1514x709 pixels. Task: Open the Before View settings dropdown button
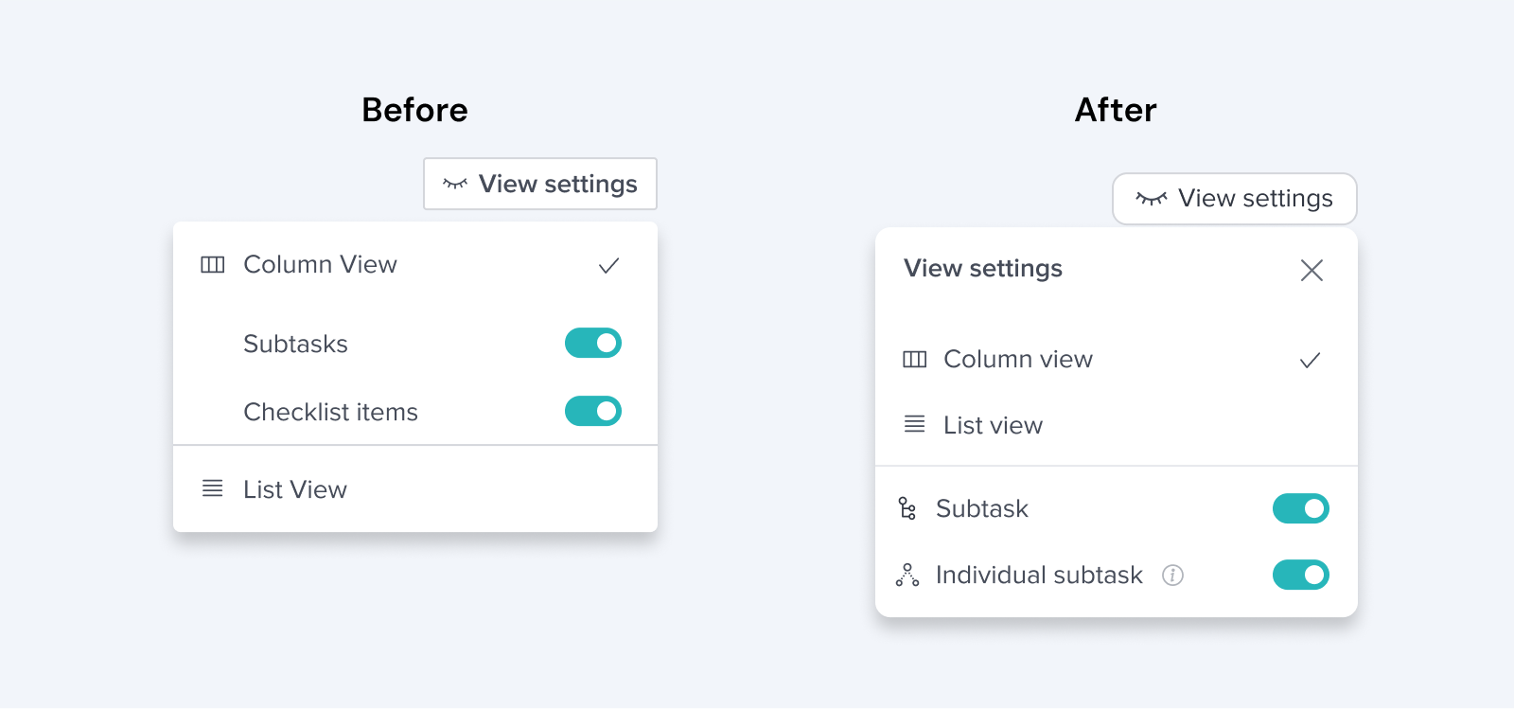[x=540, y=184]
